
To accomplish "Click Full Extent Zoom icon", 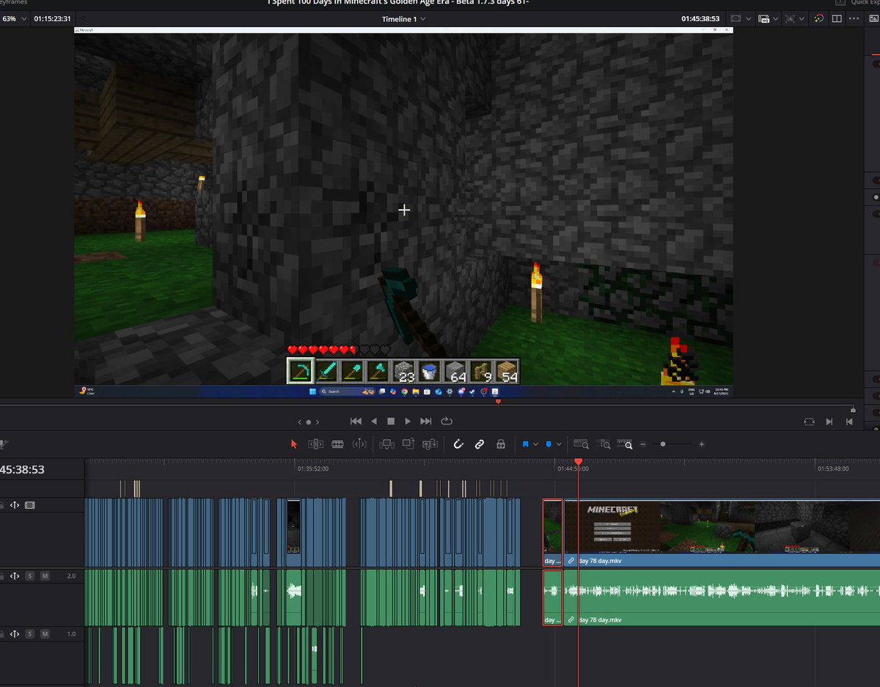I will click(x=581, y=444).
